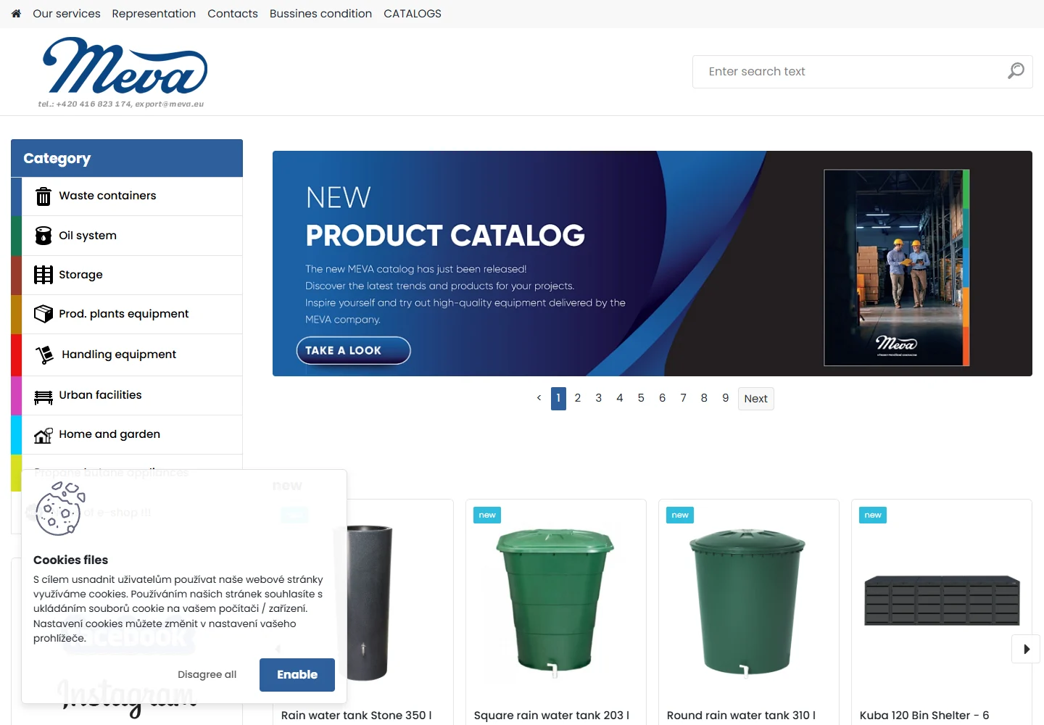Image resolution: width=1044 pixels, height=725 pixels.
Task: Select banner page 2
Action: (x=578, y=398)
